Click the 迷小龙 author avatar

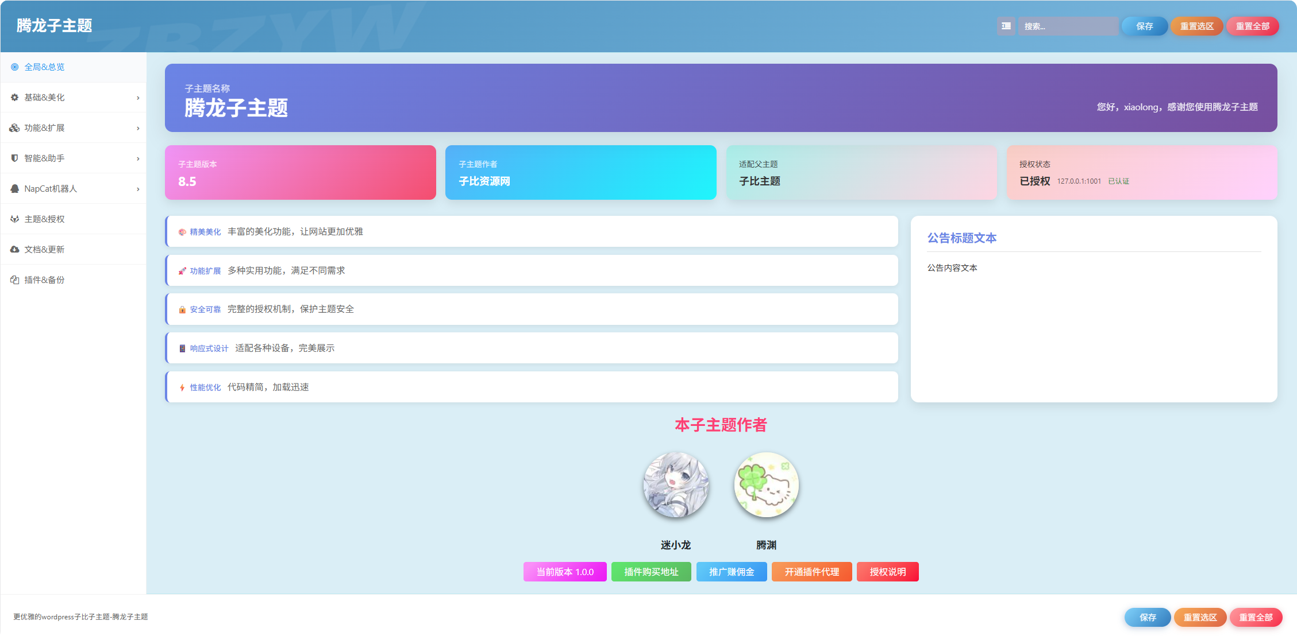[x=676, y=485]
